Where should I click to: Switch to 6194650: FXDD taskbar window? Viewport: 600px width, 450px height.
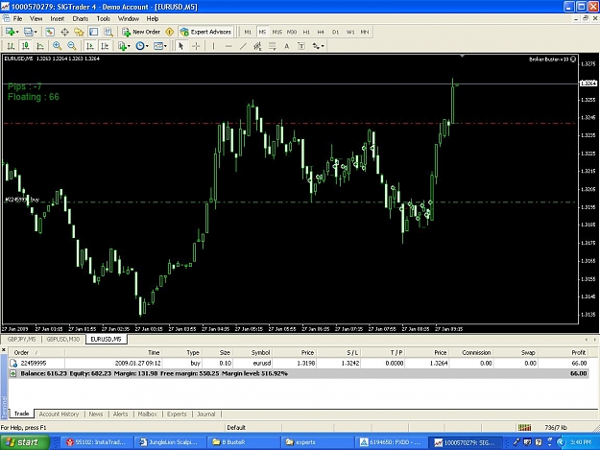(x=391, y=442)
